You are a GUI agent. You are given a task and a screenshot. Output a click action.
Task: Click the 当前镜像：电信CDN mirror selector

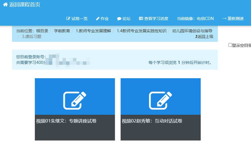195,19
